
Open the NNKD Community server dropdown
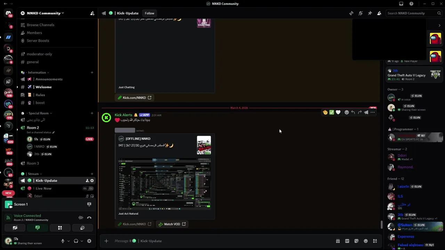[45, 13]
